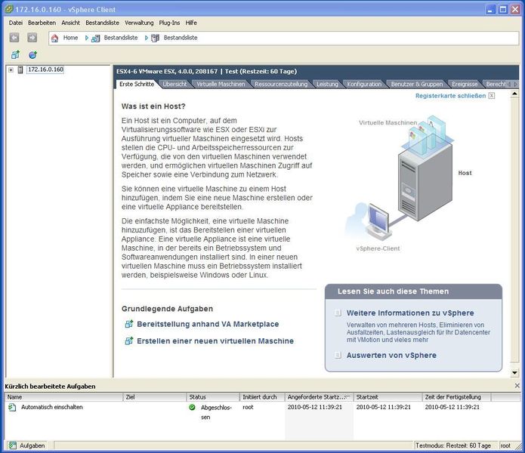Click the Aufgaben status bar icon
The image size is (525, 453).
(x=13, y=445)
